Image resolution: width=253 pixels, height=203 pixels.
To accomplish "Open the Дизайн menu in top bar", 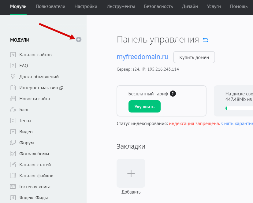I will (x=190, y=6).
